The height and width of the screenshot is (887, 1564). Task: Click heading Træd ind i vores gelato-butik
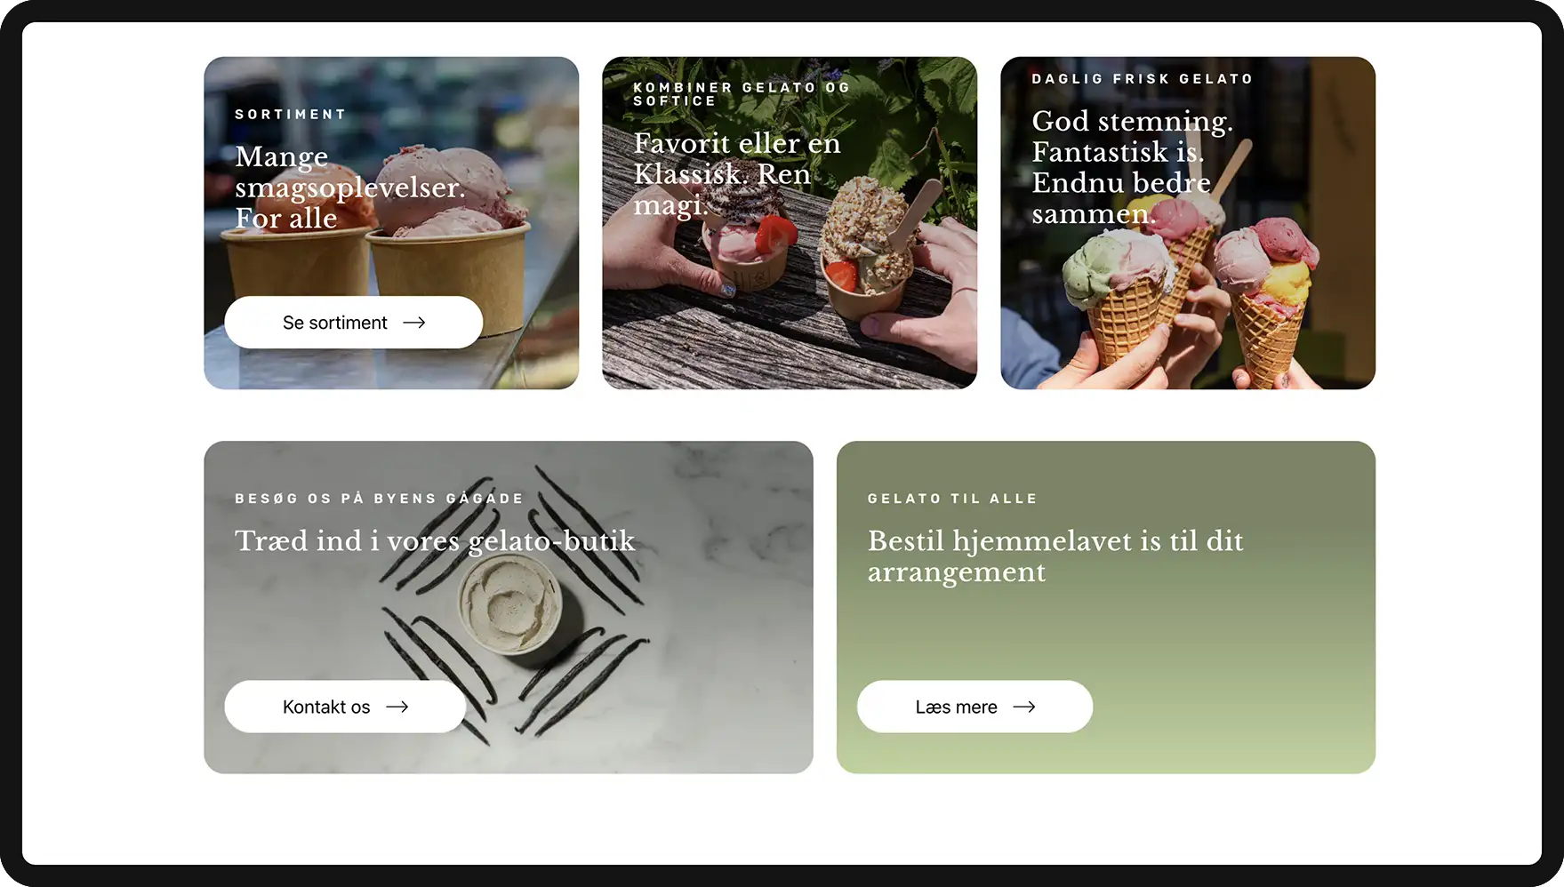[x=435, y=540]
